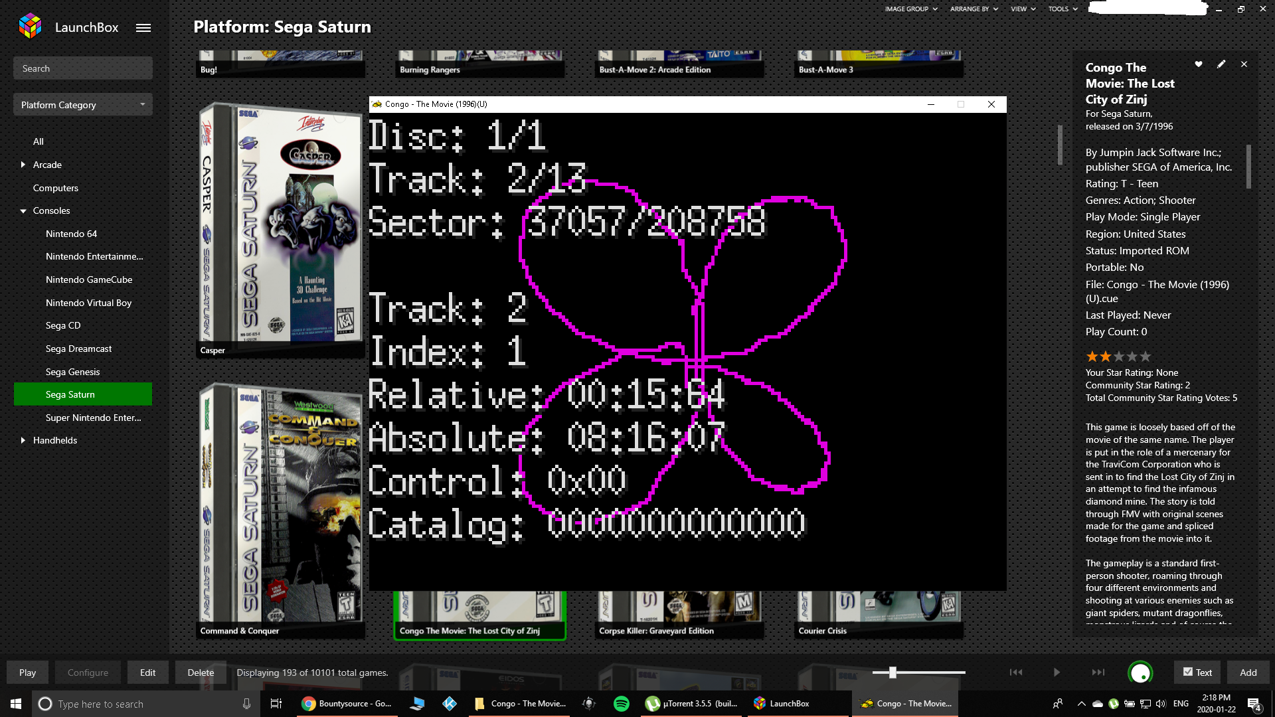Favorite Congo with the heart icon
Image resolution: width=1275 pixels, height=717 pixels.
pyautogui.click(x=1199, y=64)
